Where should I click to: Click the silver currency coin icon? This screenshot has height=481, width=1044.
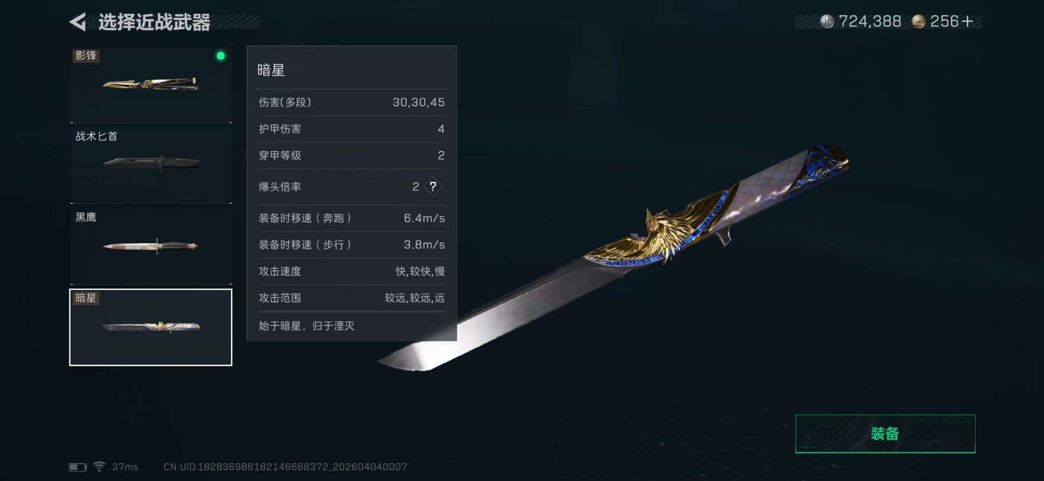click(x=827, y=21)
